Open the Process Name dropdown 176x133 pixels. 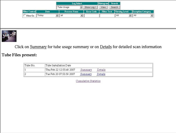71,16
